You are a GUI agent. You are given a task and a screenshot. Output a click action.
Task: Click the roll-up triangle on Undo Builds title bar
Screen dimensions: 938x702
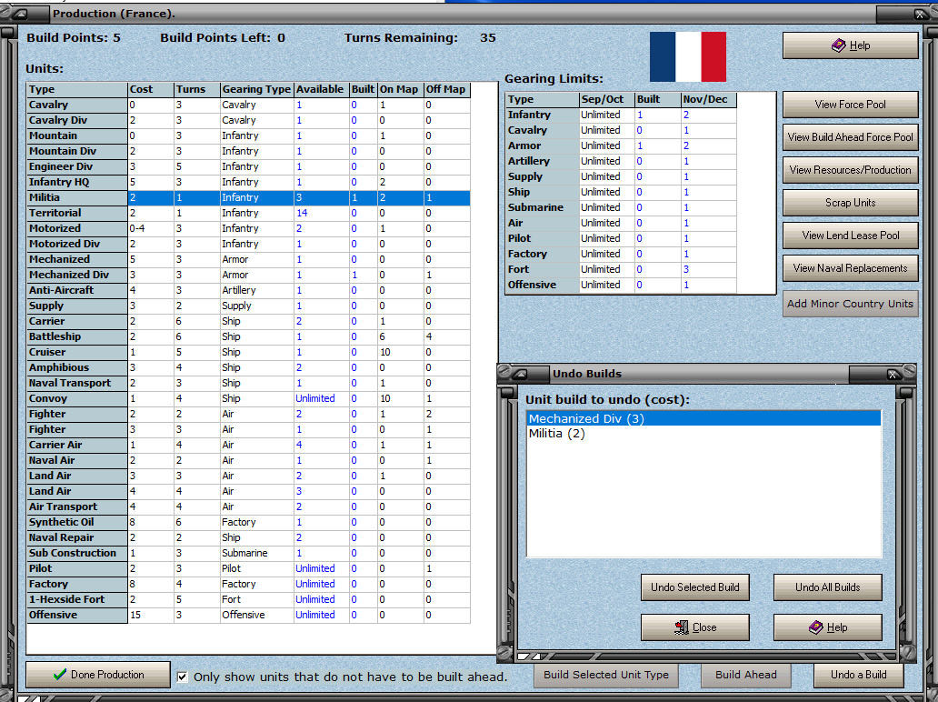pyautogui.click(x=518, y=373)
